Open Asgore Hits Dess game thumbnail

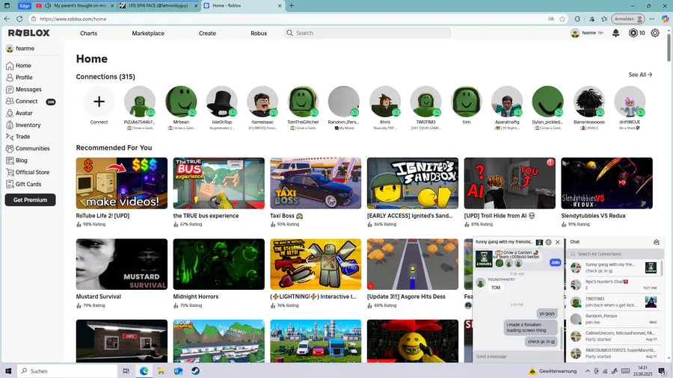(413, 264)
